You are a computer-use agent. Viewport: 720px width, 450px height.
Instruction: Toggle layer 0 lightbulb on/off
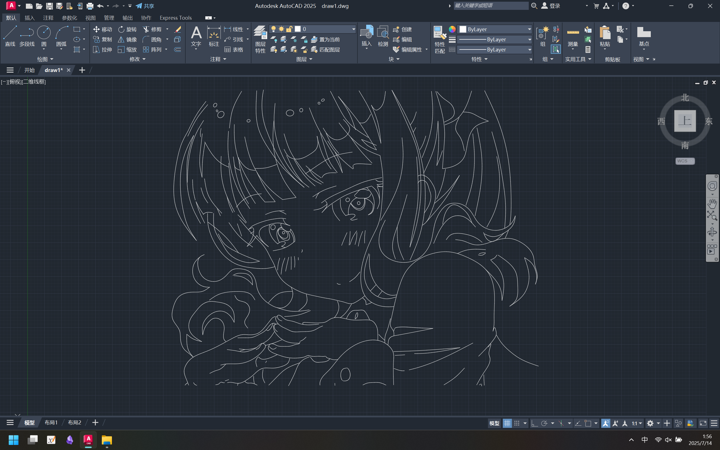(273, 29)
